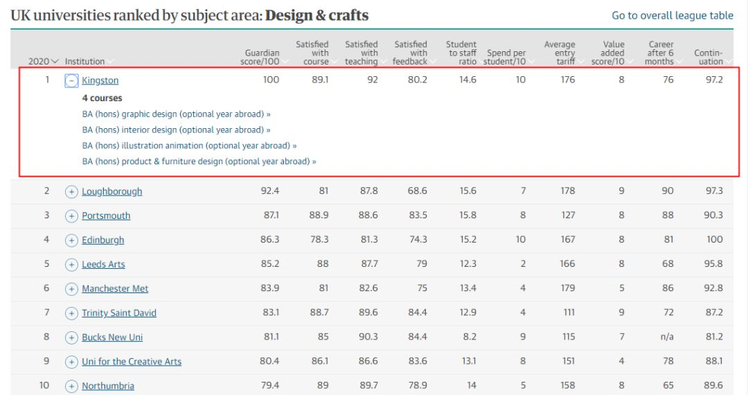Expand Trinity Saint David courses plus icon

click(x=71, y=313)
